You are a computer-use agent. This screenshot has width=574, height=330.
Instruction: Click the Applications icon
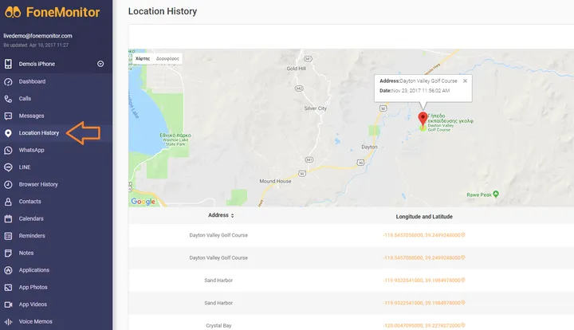coord(8,270)
